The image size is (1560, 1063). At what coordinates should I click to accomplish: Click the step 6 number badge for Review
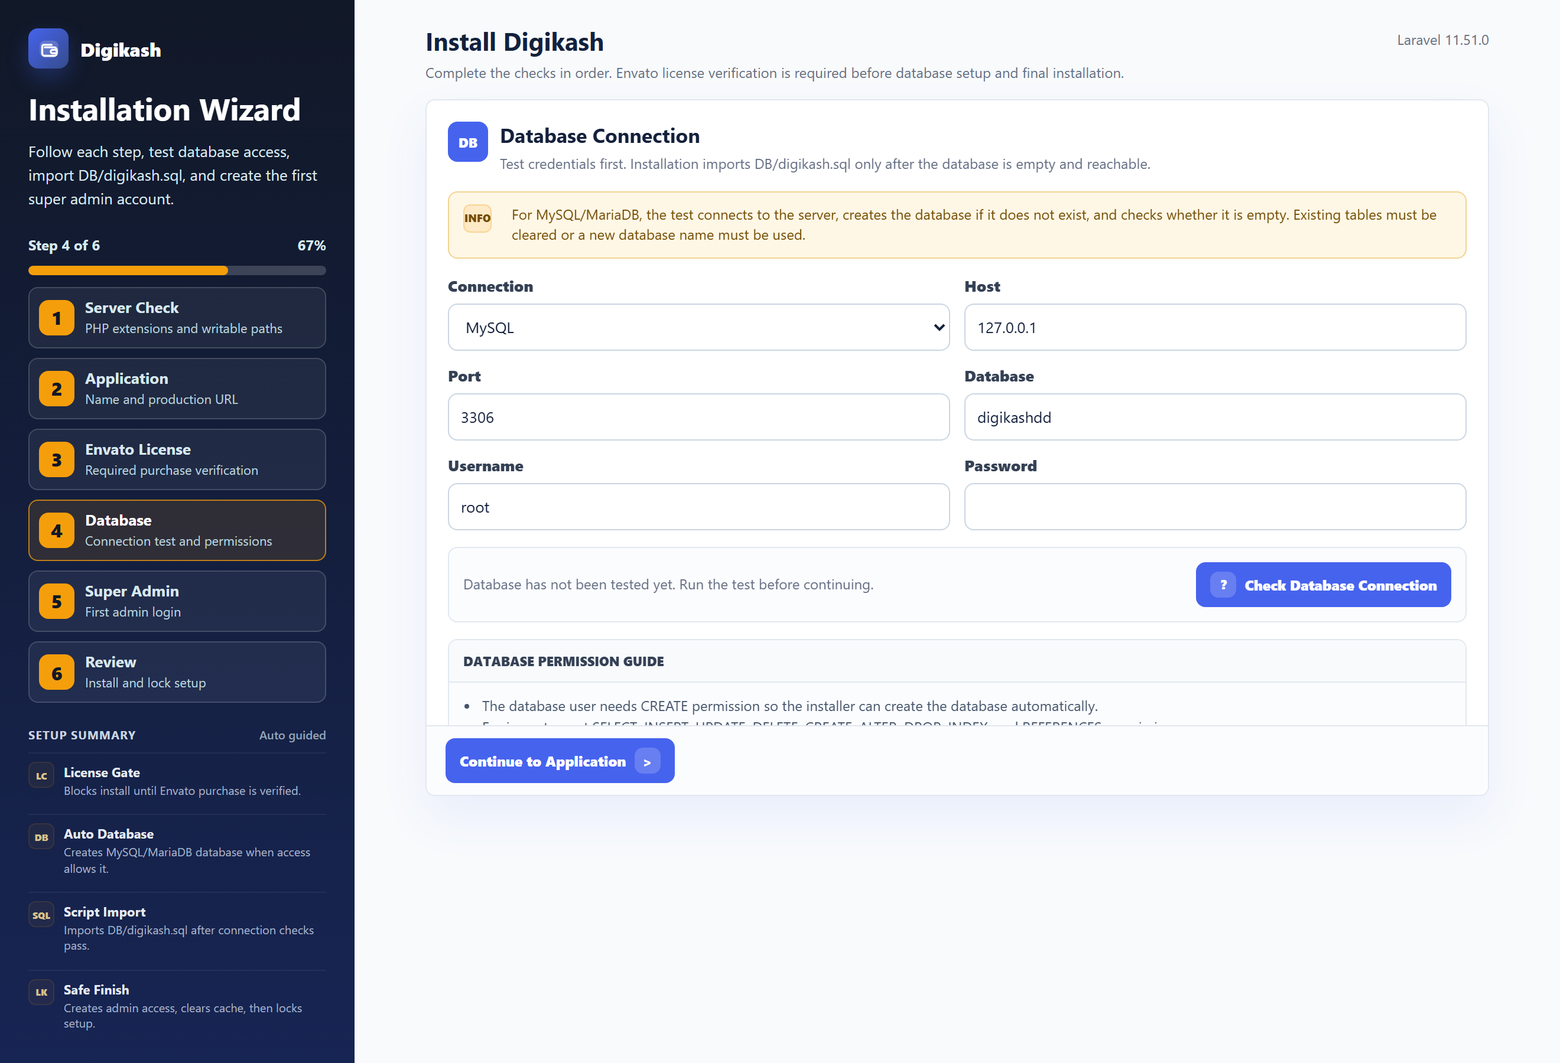[x=56, y=673]
